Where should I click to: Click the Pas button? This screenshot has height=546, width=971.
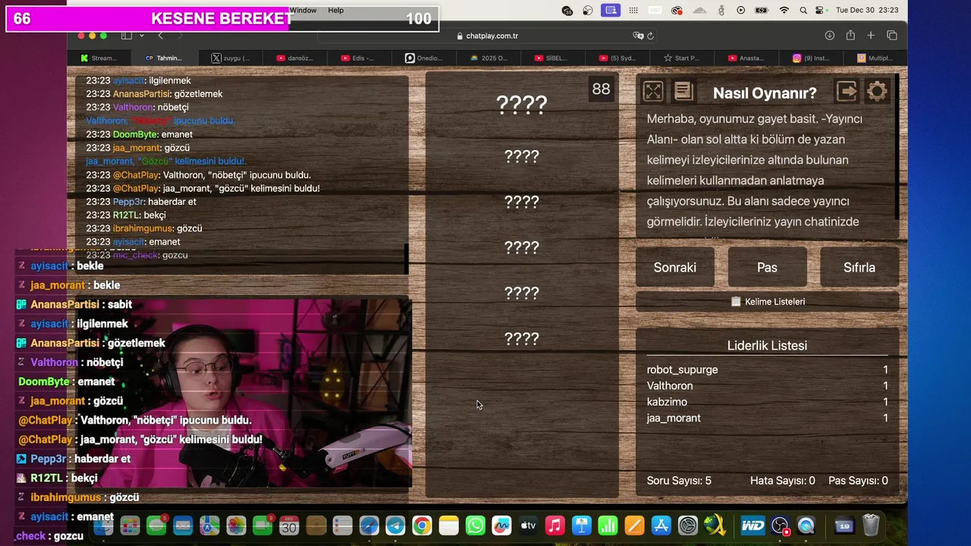coord(767,267)
